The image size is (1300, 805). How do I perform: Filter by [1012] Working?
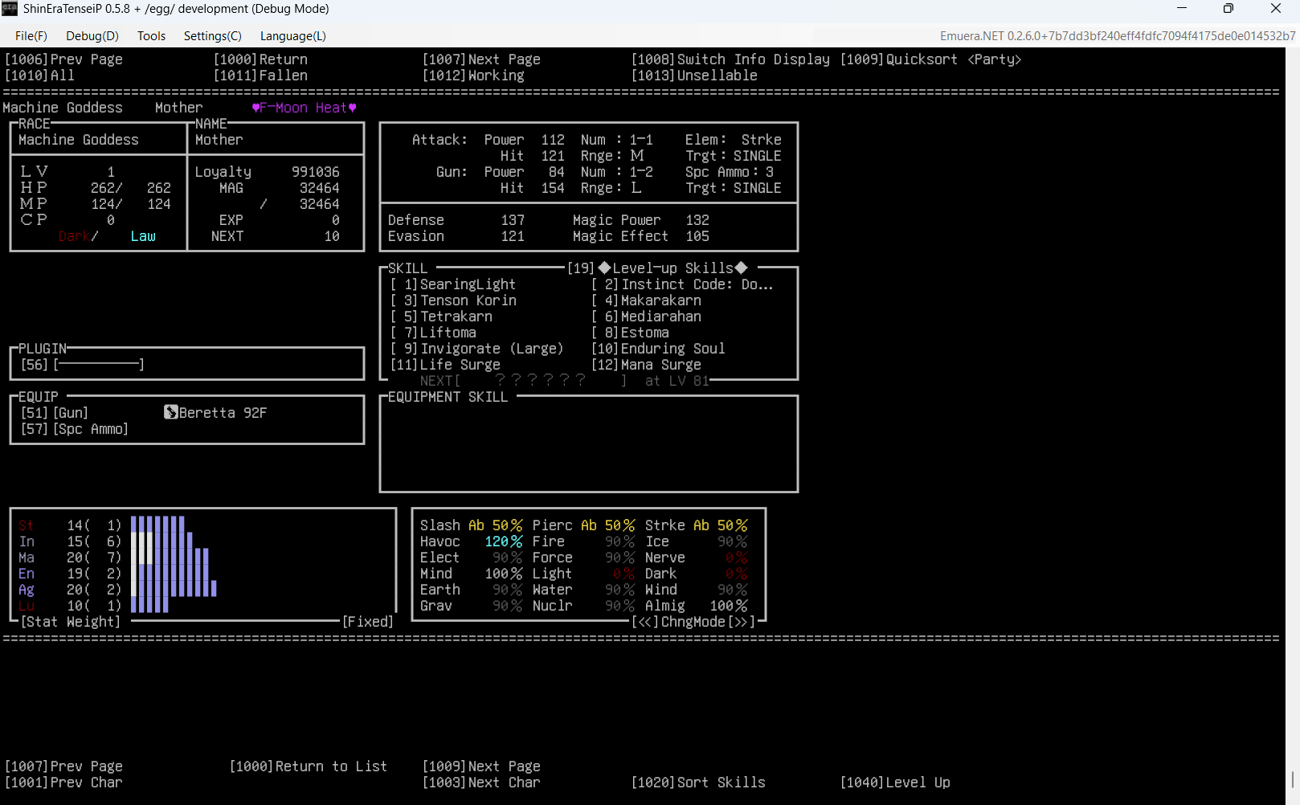pyautogui.click(x=473, y=76)
